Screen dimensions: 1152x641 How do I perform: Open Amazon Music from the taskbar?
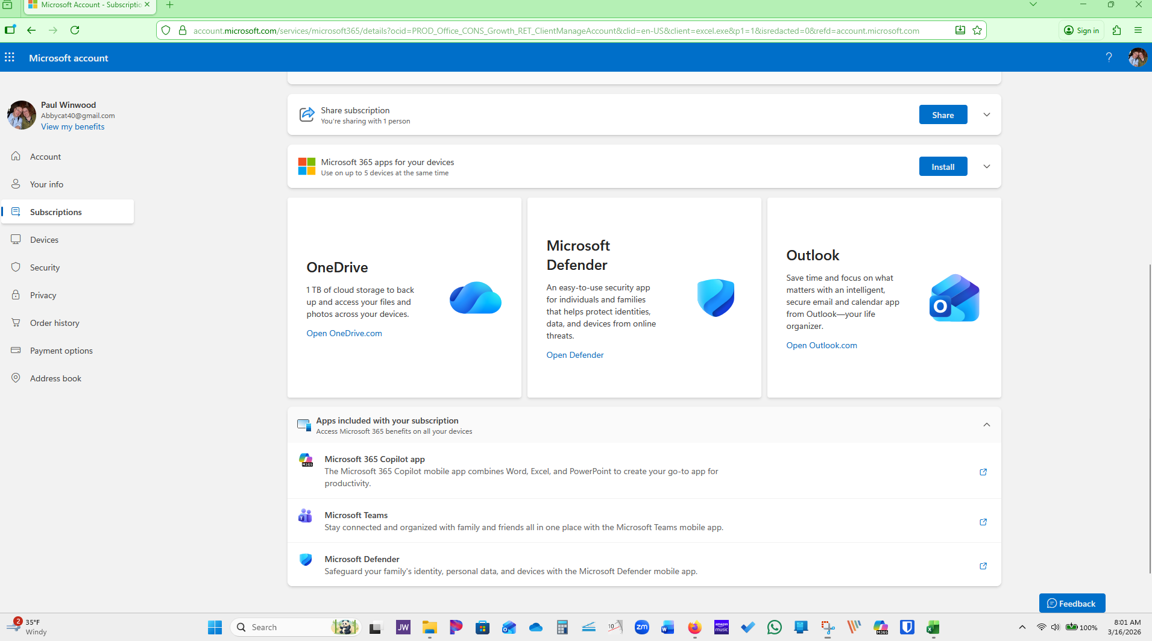click(722, 627)
